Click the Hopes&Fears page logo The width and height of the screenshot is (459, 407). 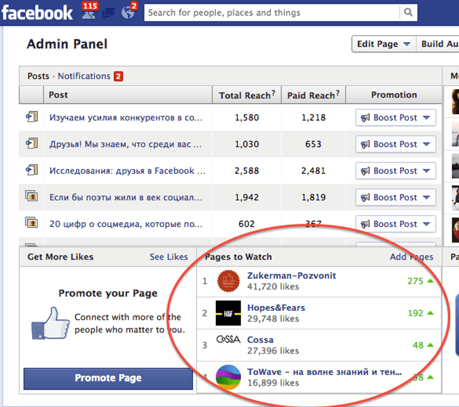(228, 313)
